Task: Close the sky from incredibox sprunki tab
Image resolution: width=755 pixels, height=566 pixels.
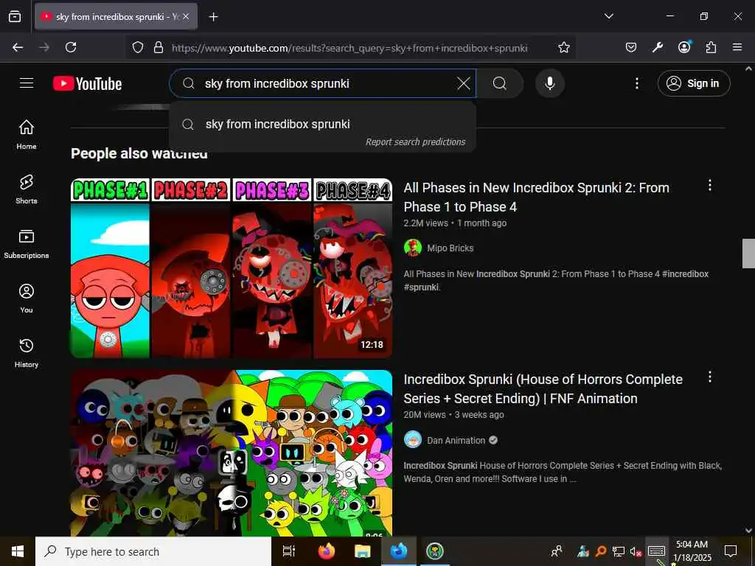Action: [x=186, y=16]
